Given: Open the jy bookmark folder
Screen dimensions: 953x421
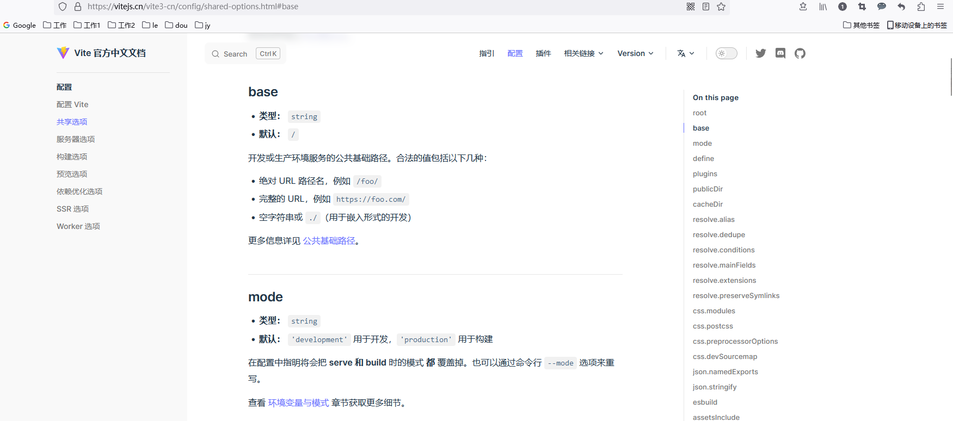Looking at the screenshot, I should (x=202, y=25).
